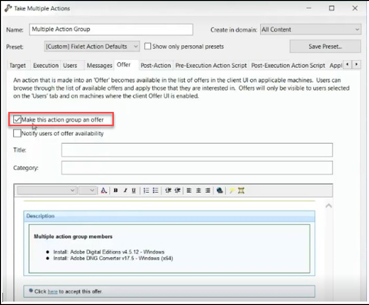Image resolution: width=369 pixels, height=305 pixels.
Task: Click 'Multiple action group members' heading
Action: (x=73, y=237)
